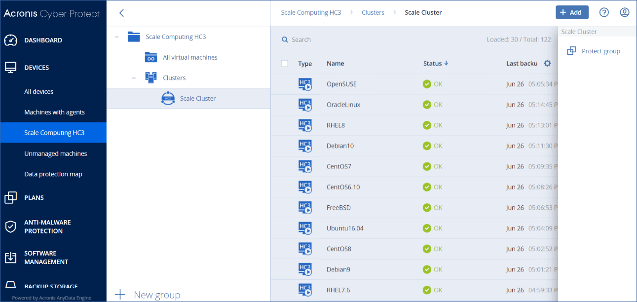Click the Debian10 machine name
This screenshot has height=302, width=637.
(x=340, y=146)
